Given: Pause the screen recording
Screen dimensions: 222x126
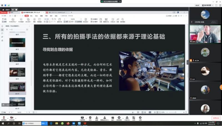Looking at the screenshot, I should tap(12, 9).
